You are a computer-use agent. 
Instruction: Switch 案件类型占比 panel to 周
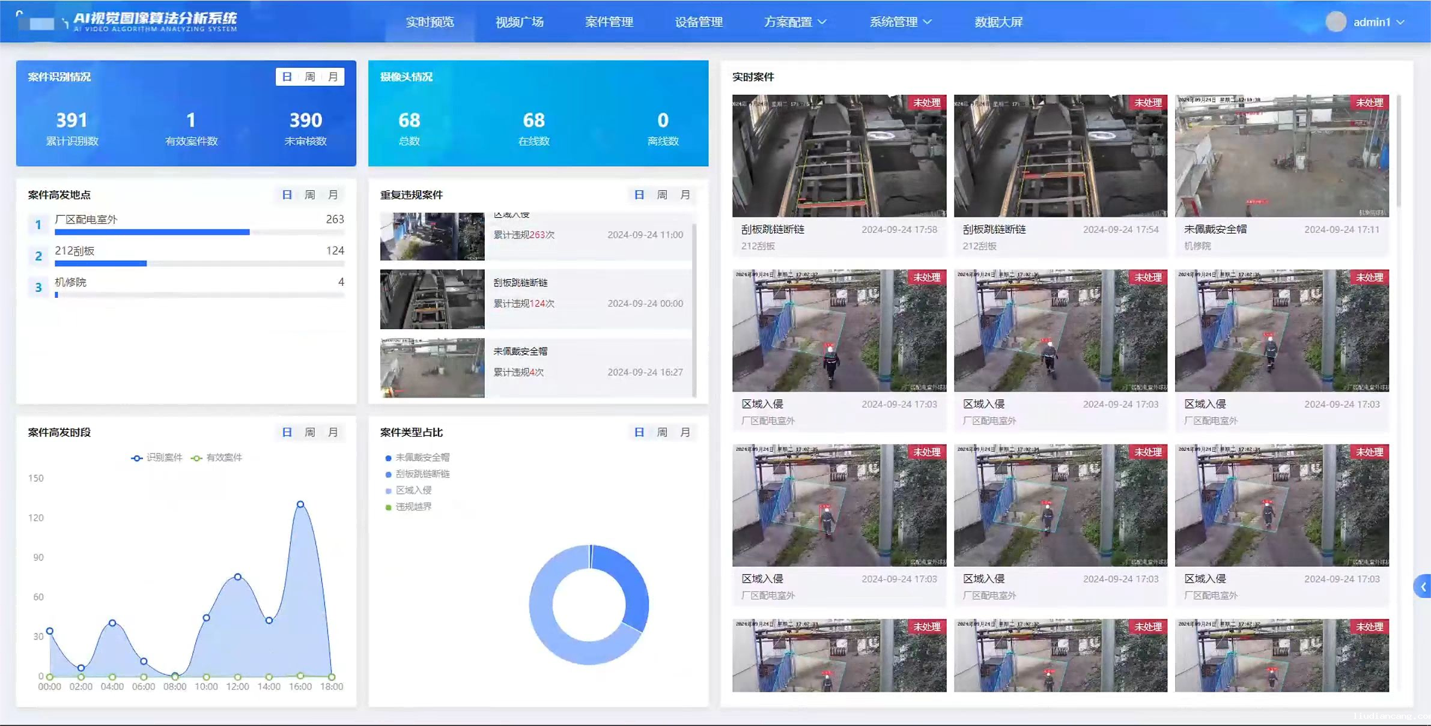(662, 432)
